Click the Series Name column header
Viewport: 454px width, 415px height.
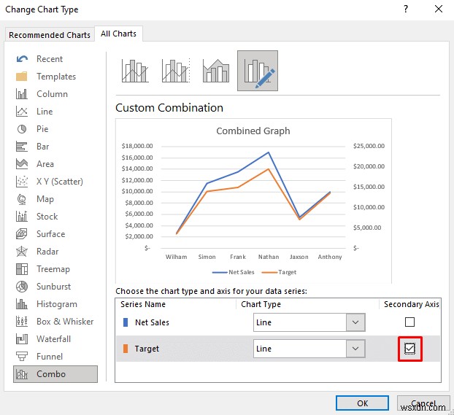pyautogui.click(x=143, y=304)
